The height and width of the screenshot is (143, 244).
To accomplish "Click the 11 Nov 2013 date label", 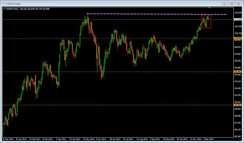I will click(196, 139).
